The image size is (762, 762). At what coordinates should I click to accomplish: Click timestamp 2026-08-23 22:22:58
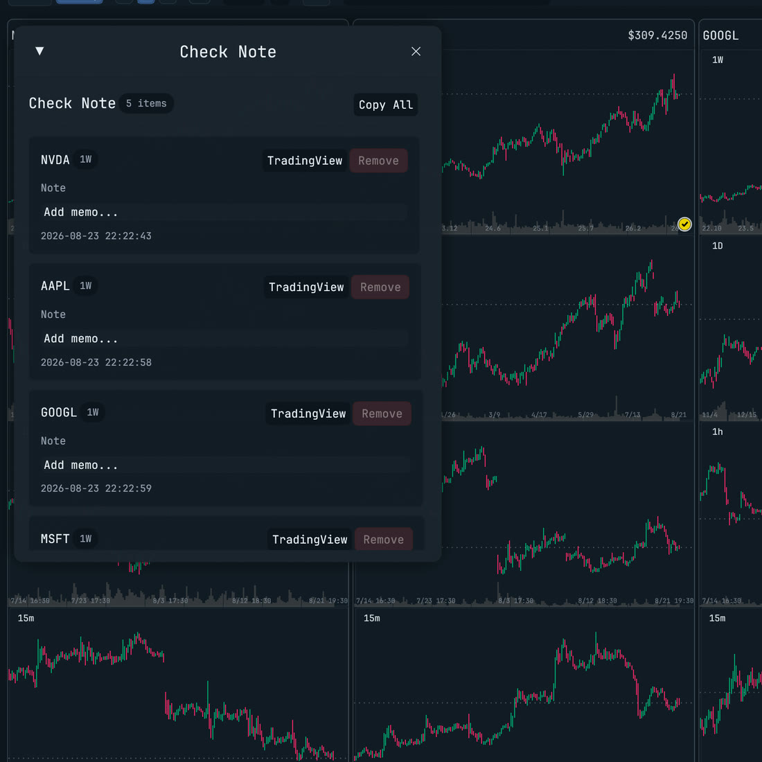pyautogui.click(x=96, y=362)
